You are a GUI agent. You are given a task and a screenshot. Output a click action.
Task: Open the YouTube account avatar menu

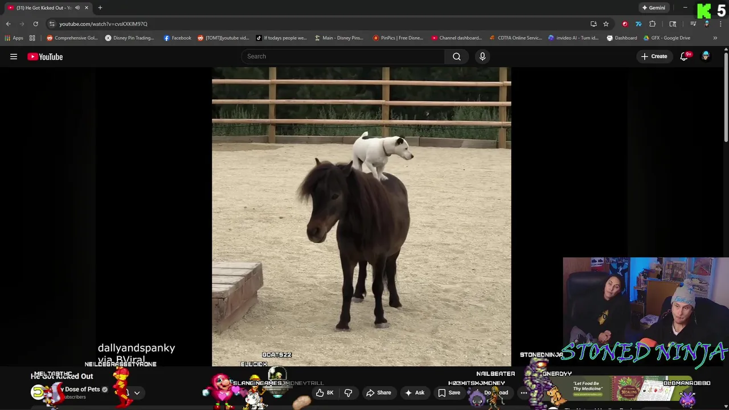pos(706,56)
